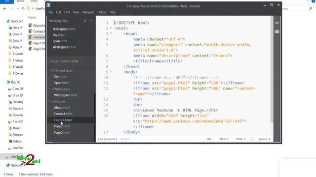Open Extension Manager brick icon

(277, 31)
